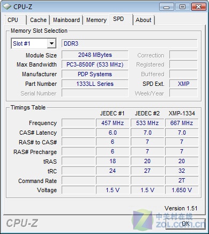Click the PC3-8500F Max Bandwidth field
Screen dimensions: 209x234
95,64
